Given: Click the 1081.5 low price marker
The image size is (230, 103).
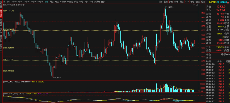Looking at the screenshot, I should (x=57, y=77).
